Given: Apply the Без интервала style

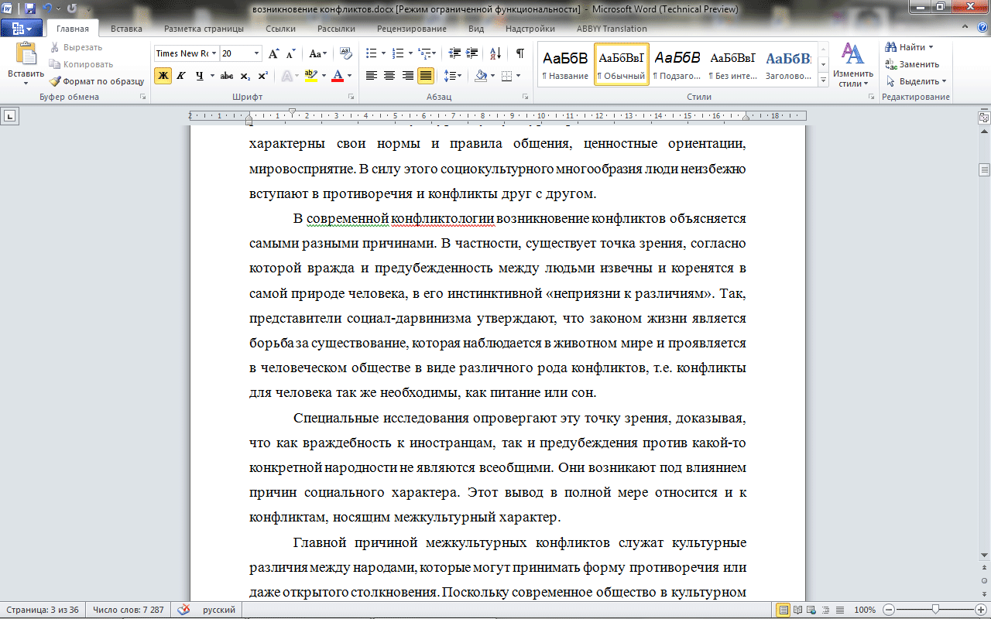Looking at the screenshot, I should [x=732, y=63].
